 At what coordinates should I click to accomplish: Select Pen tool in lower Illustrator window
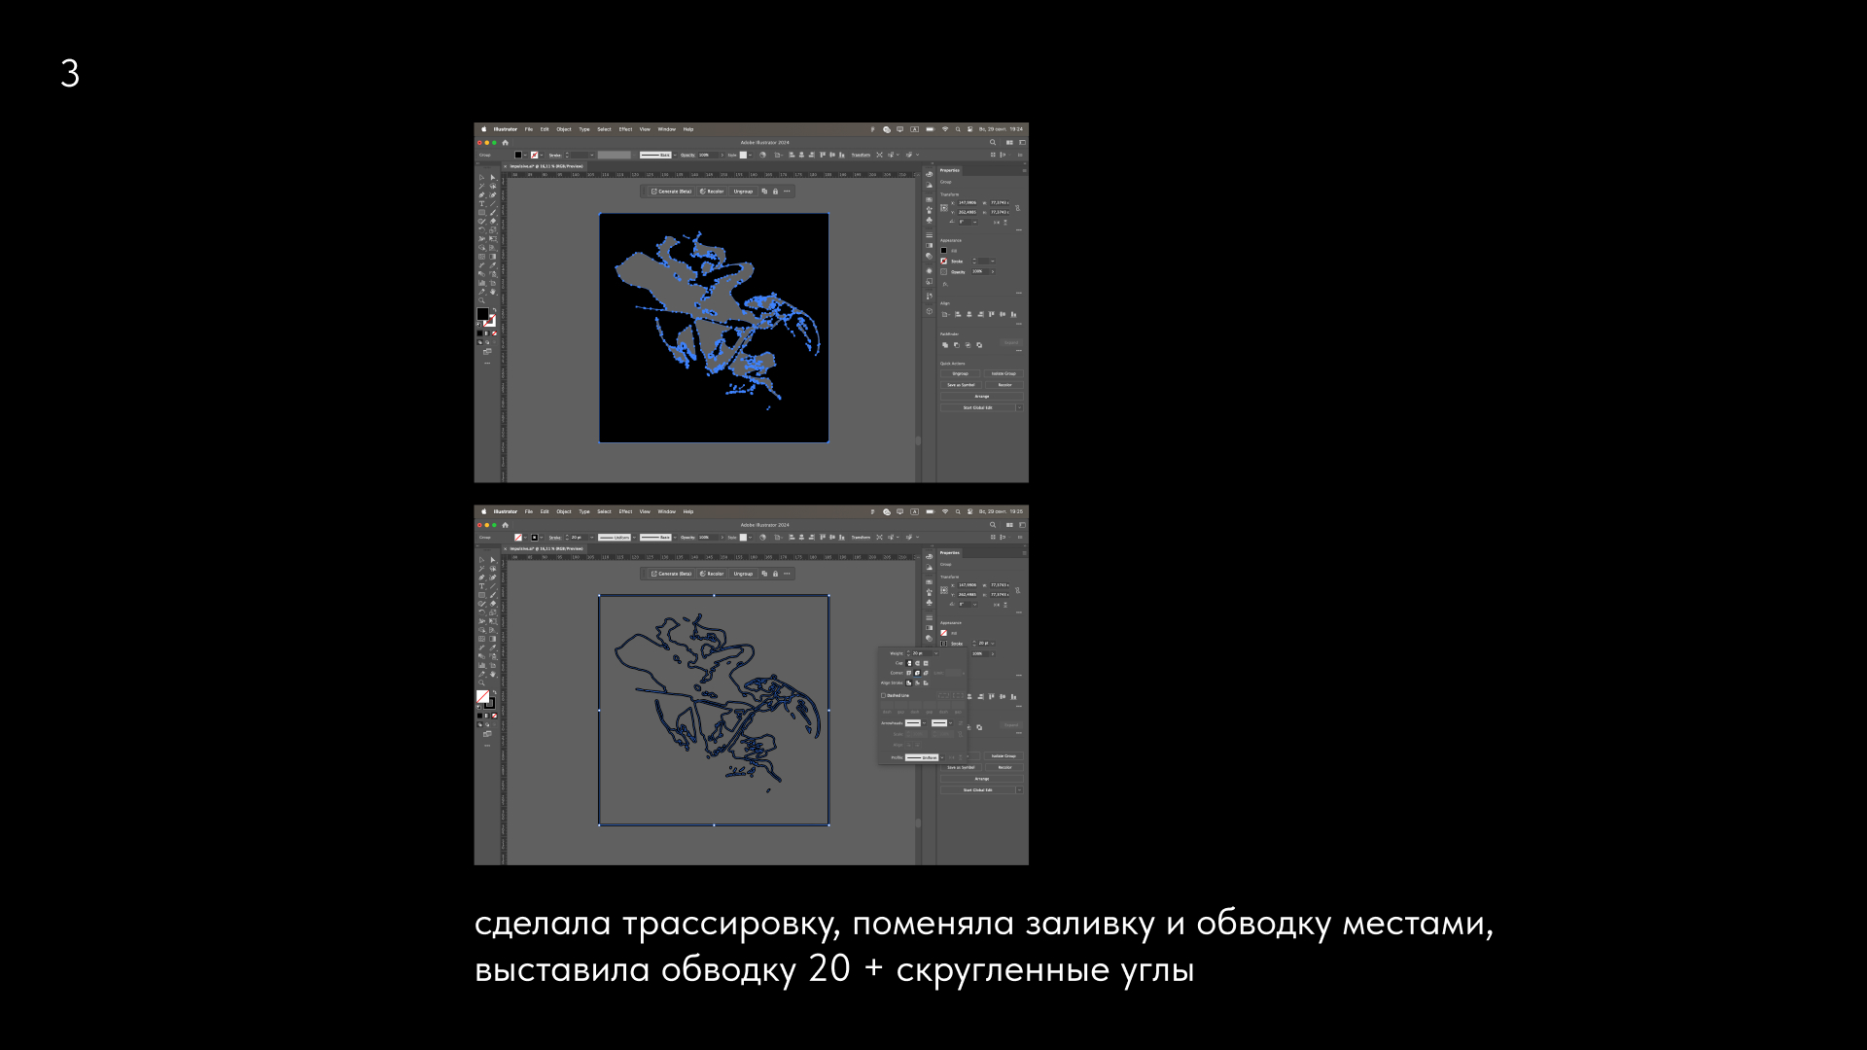click(x=481, y=577)
